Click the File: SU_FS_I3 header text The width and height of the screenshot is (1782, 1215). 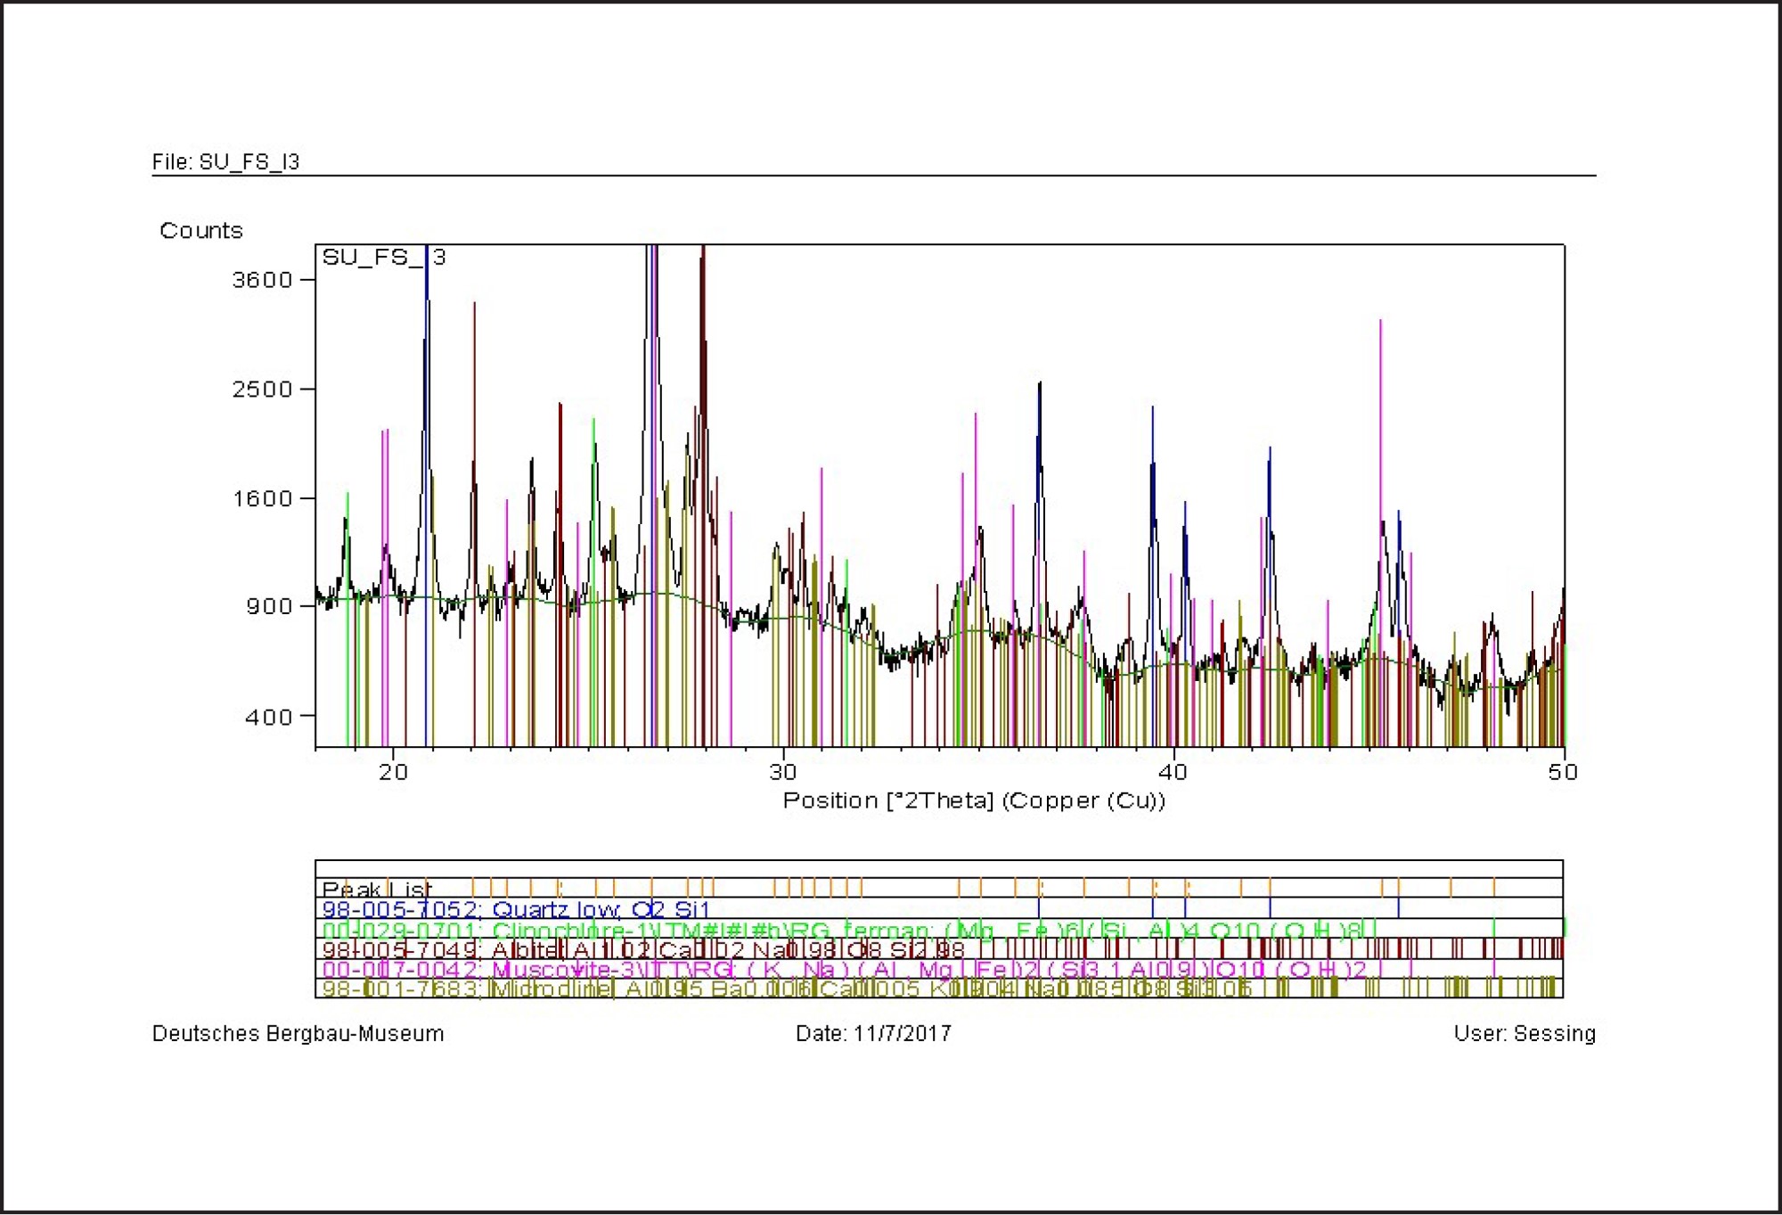[225, 162]
